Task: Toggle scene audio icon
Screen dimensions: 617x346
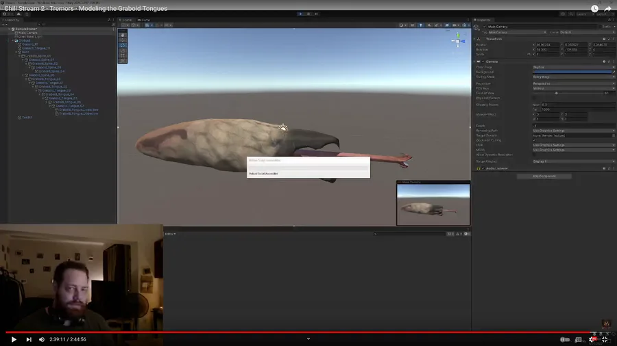Action: tap(429, 25)
